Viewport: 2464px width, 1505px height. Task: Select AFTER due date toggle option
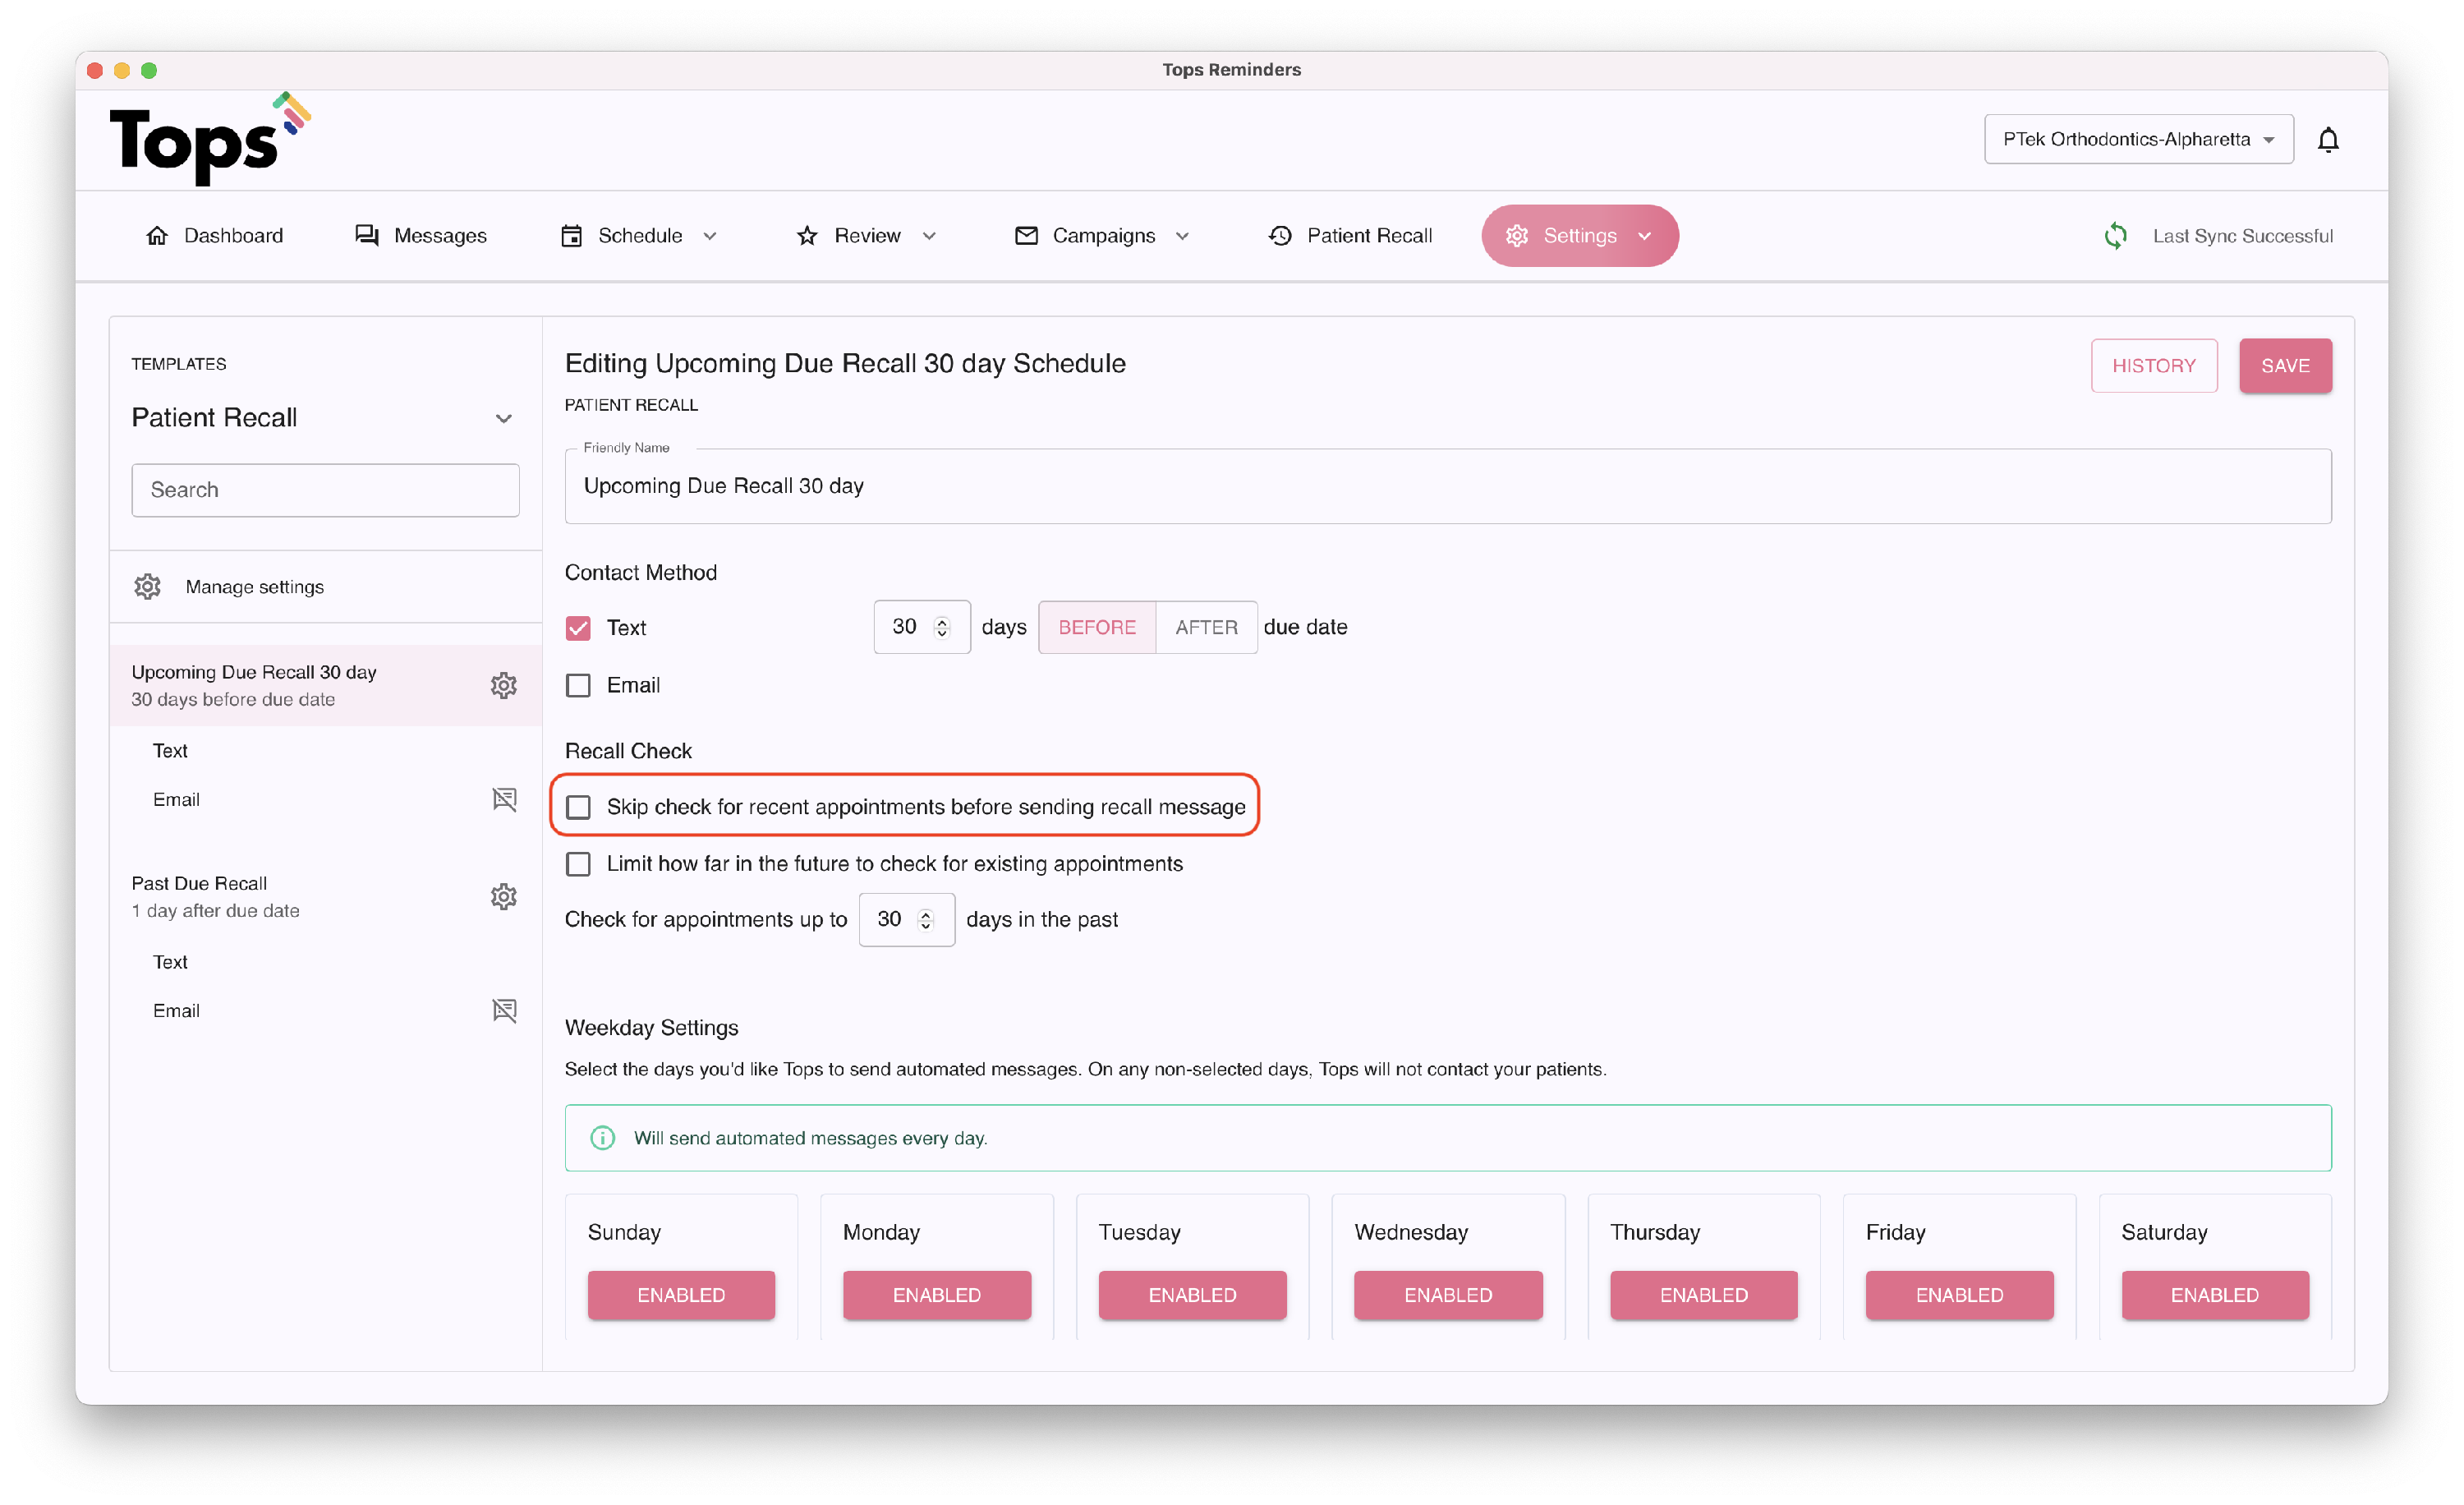pos(1205,627)
